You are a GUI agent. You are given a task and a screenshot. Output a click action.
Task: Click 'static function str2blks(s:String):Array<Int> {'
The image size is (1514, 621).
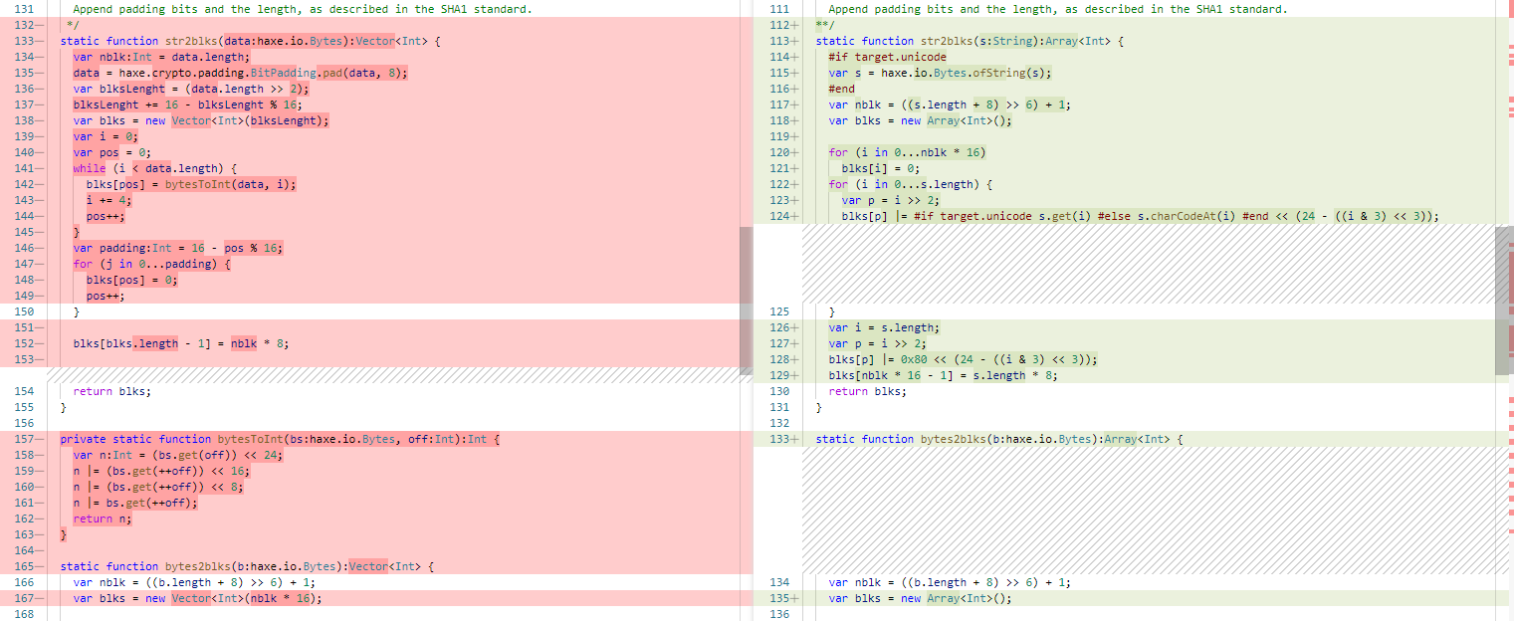pyautogui.click(x=970, y=41)
